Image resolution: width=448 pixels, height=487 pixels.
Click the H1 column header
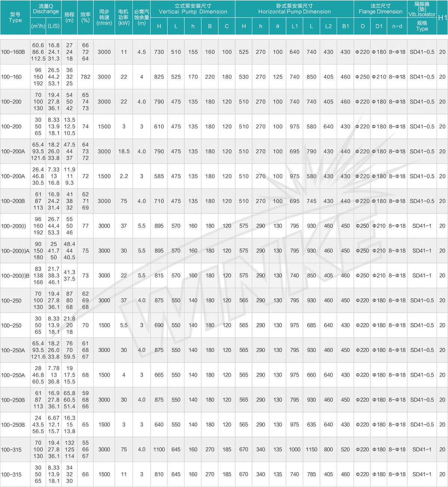442,18
